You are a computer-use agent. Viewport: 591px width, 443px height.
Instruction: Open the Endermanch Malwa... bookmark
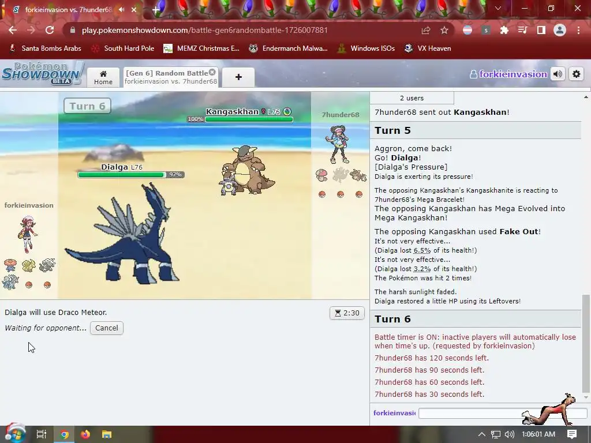coord(288,48)
